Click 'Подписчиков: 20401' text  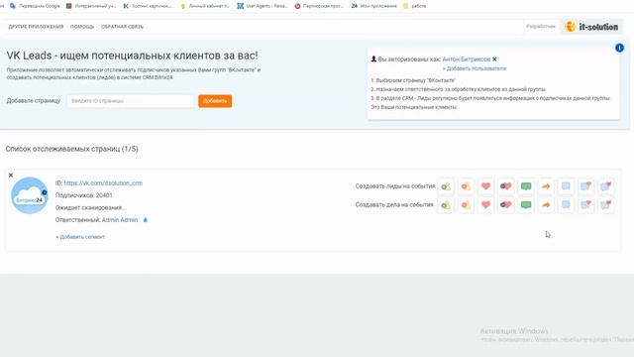click(83, 195)
